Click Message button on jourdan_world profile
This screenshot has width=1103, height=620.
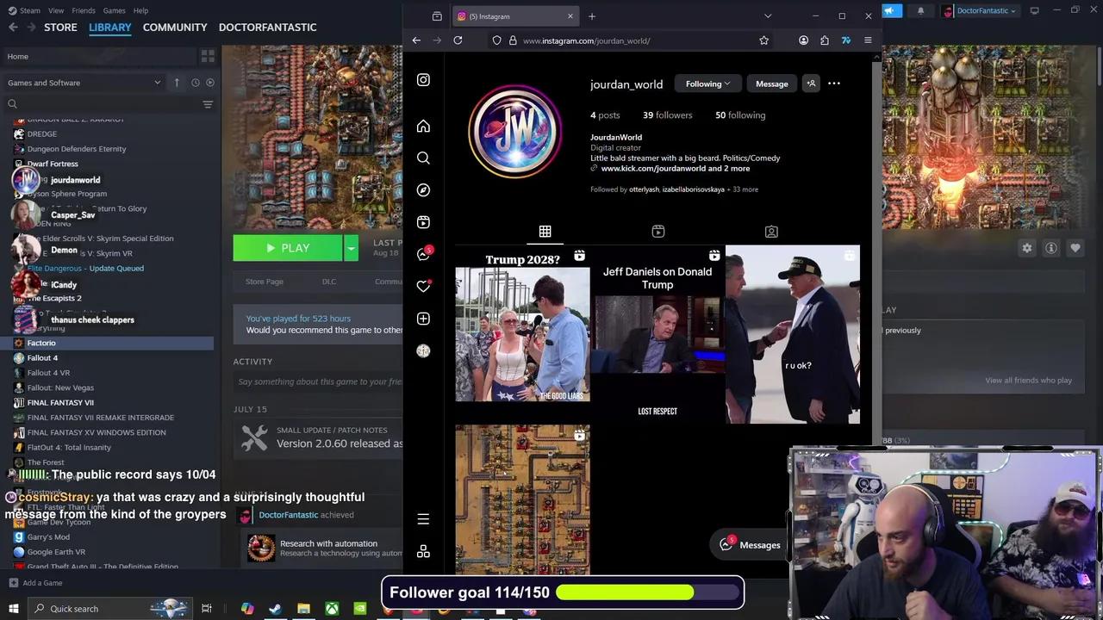771,84
